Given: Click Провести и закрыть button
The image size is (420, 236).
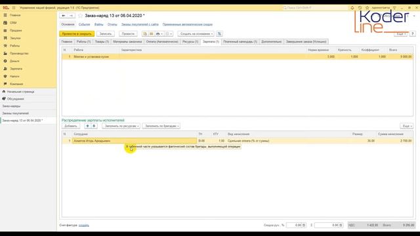Looking at the screenshot, I should tap(77, 33).
